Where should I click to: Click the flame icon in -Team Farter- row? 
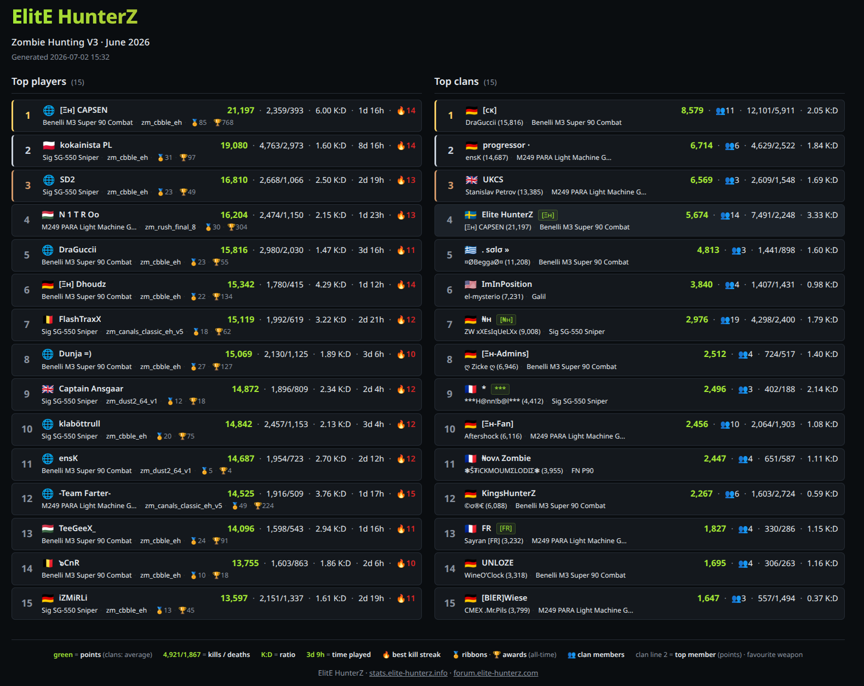(401, 494)
